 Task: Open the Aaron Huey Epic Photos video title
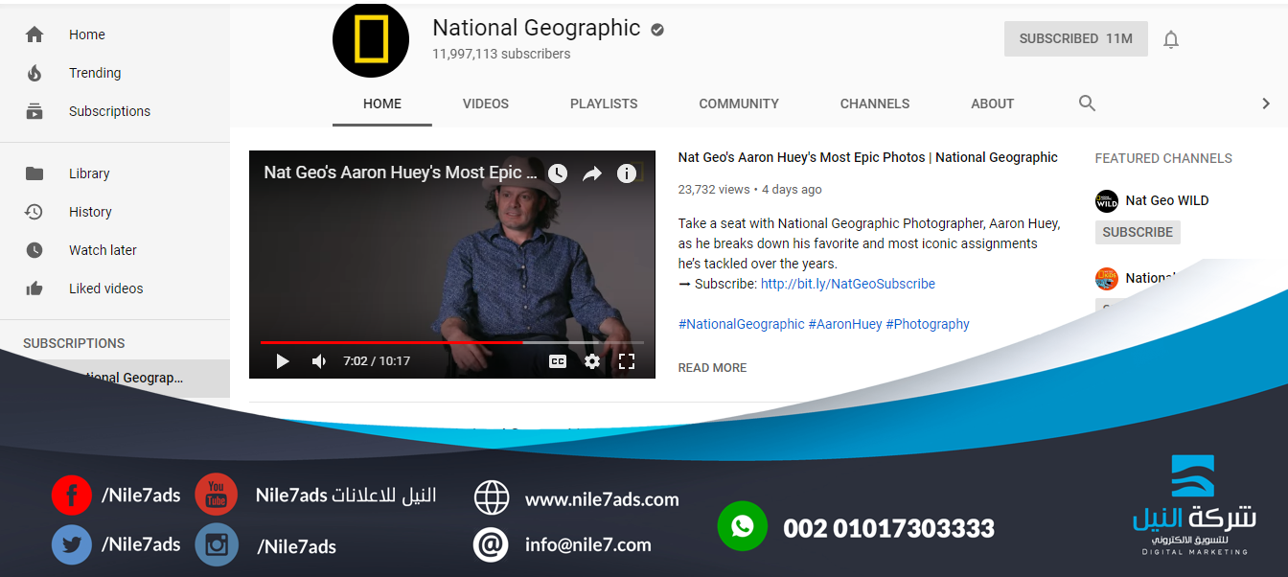868,157
